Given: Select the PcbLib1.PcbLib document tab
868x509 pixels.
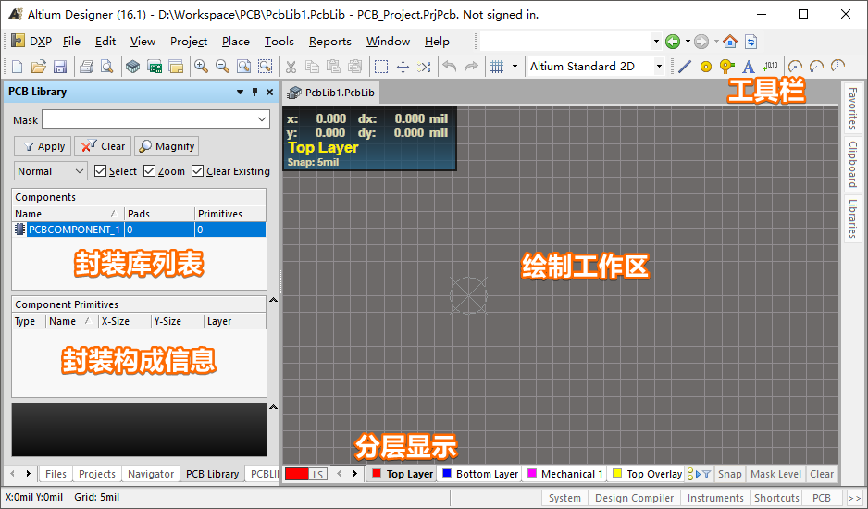Looking at the screenshot, I should 331,93.
